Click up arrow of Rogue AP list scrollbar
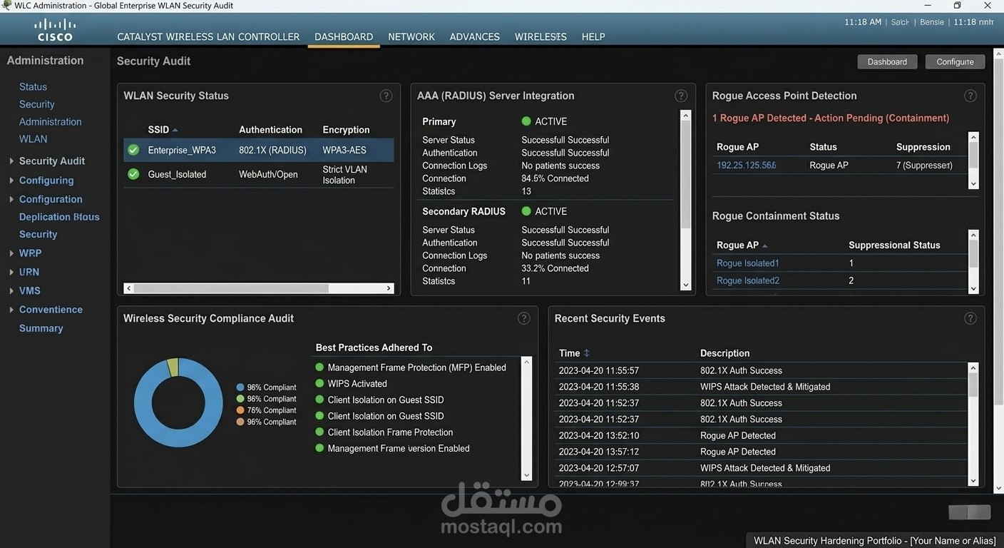This screenshot has height=548, width=1004. (x=973, y=137)
